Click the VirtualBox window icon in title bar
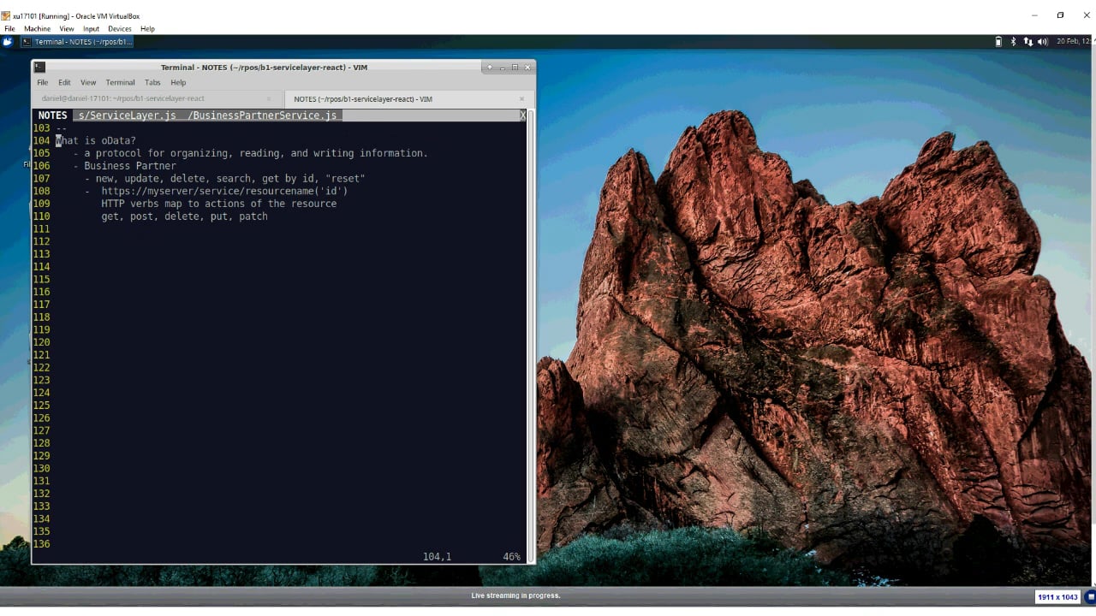This screenshot has height=616, width=1096. [x=6, y=15]
